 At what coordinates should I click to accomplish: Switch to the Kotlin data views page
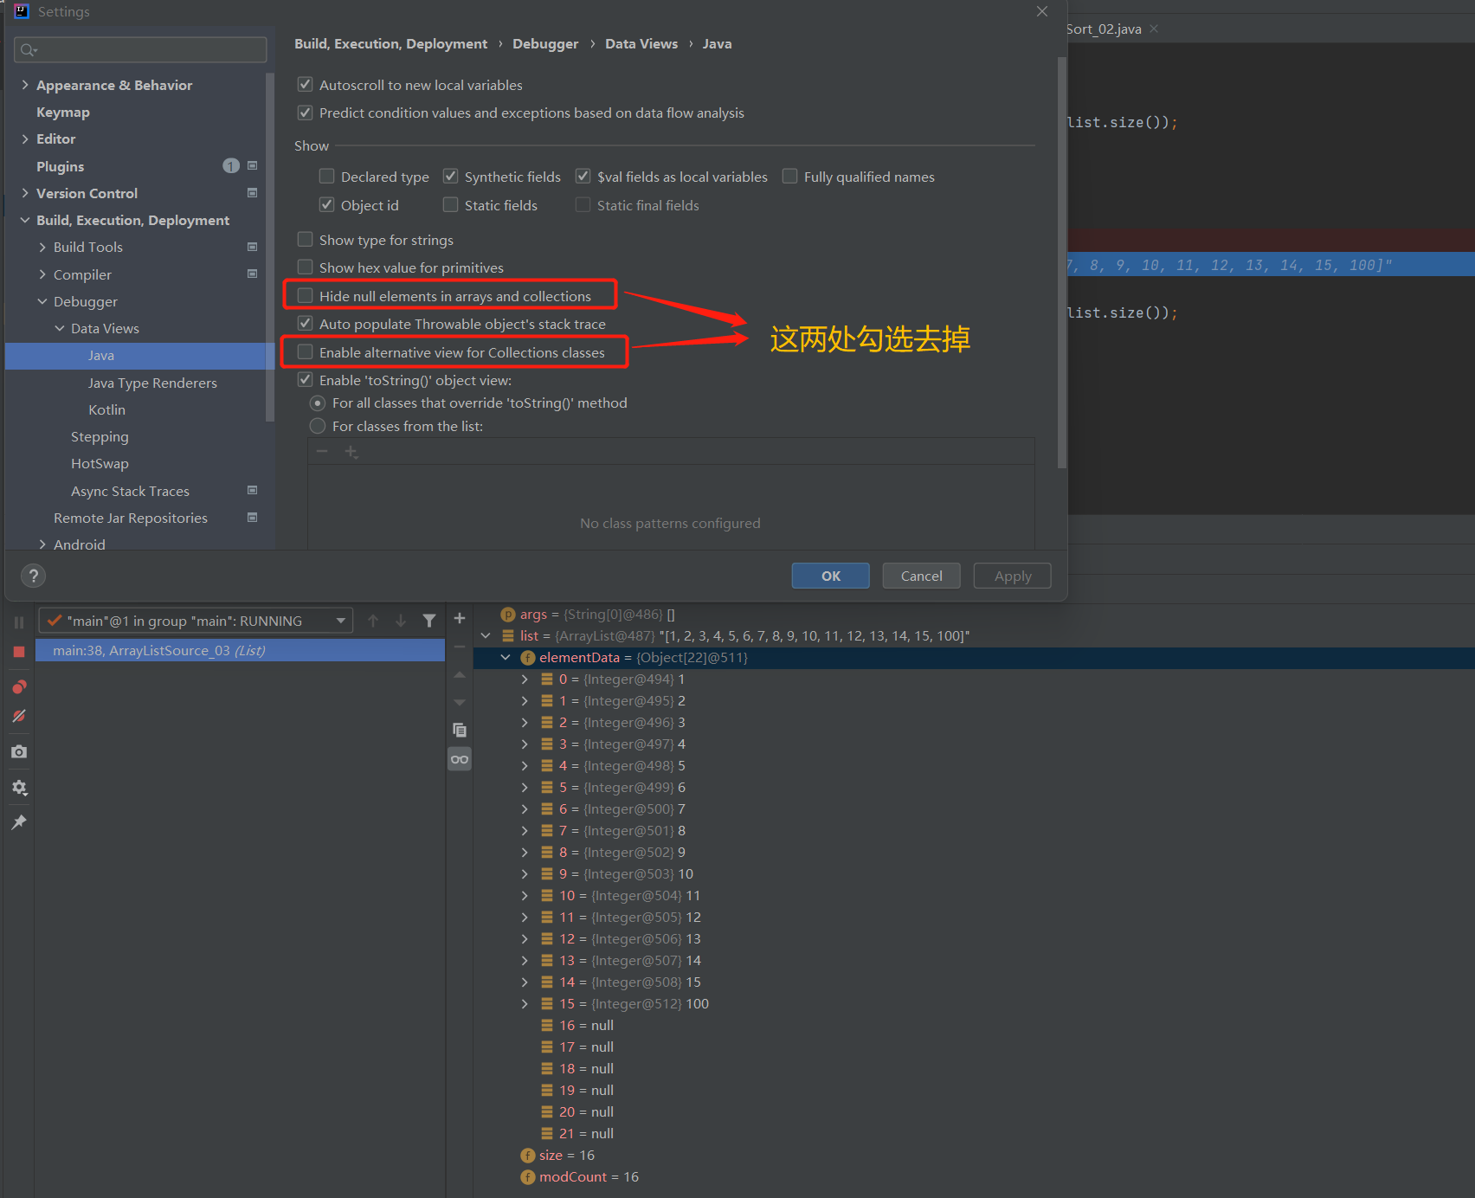(x=106, y=409)
